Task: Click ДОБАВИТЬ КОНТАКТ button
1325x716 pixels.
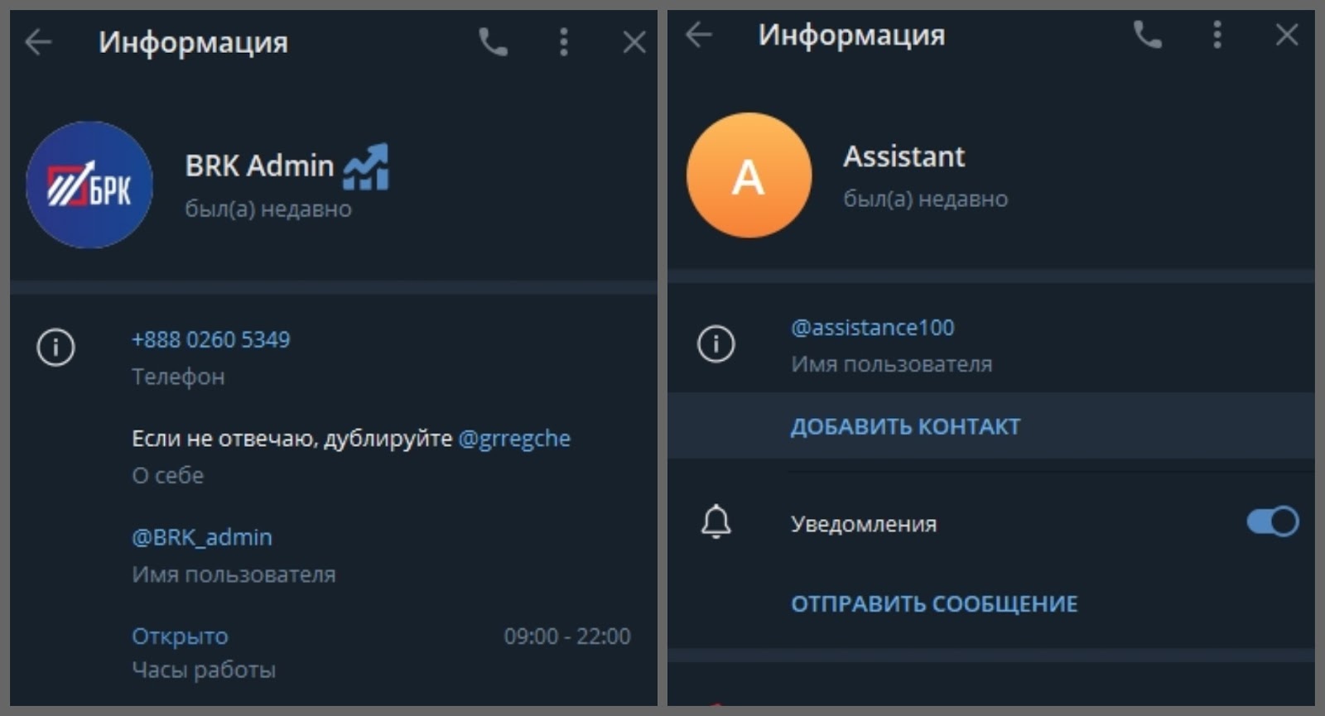Action: coord(991,426)
